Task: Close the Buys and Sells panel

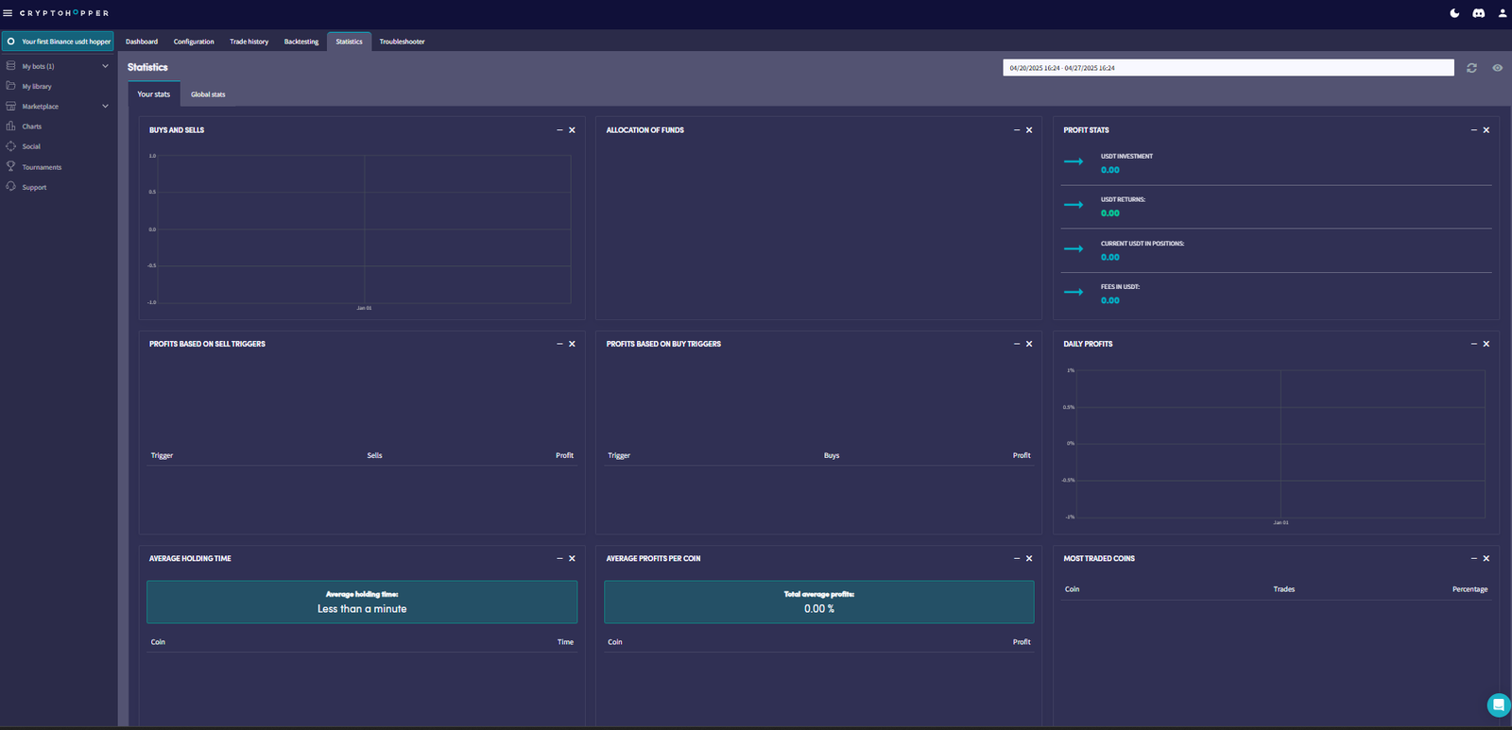Action: 572,130
